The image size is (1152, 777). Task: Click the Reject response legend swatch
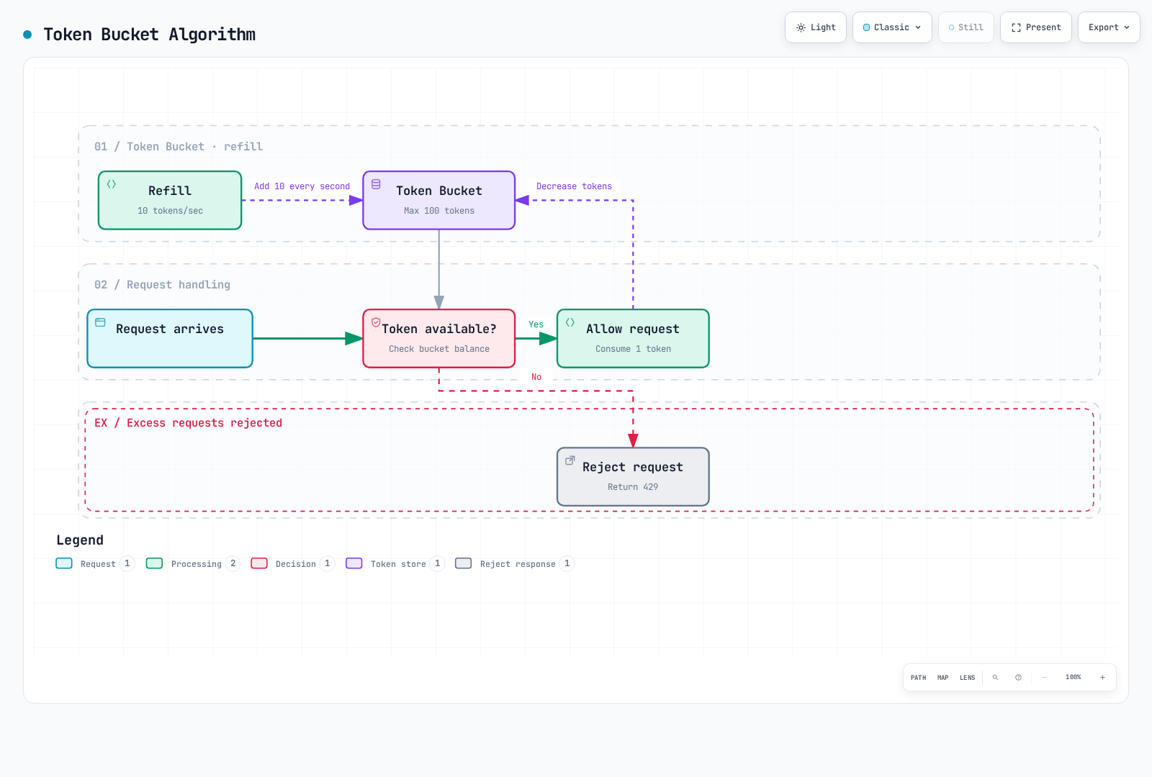[464, 563]
